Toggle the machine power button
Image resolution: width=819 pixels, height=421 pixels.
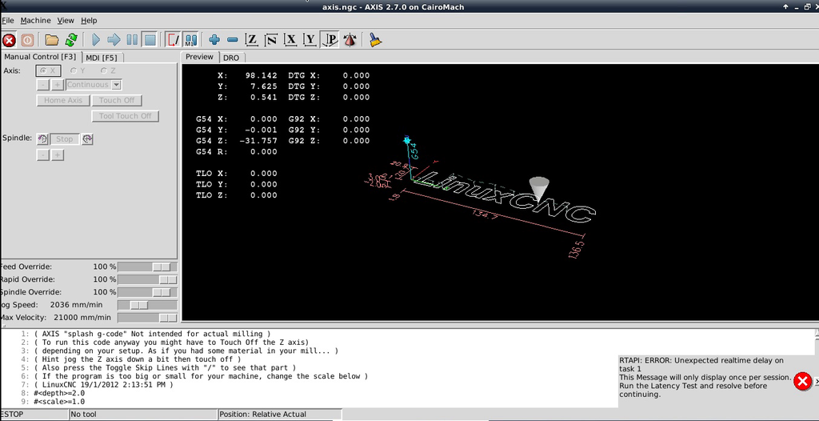coord(27,40)
